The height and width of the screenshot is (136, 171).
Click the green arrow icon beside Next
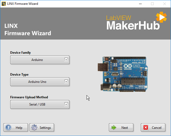(114, 127)
